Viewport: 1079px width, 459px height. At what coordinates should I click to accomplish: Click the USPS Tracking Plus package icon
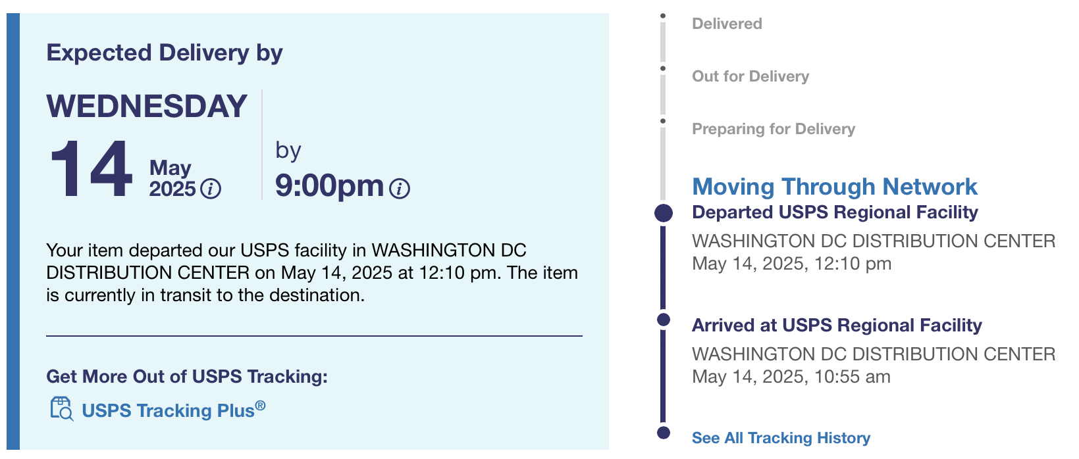(62, 409)
